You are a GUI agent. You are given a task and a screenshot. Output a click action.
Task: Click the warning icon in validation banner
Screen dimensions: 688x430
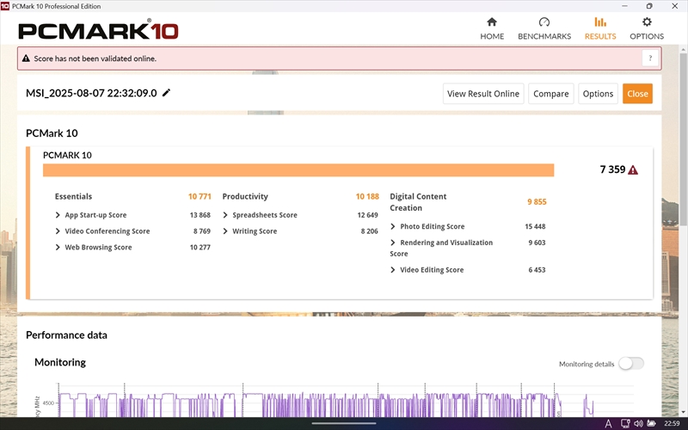click(x=27, y=58)
